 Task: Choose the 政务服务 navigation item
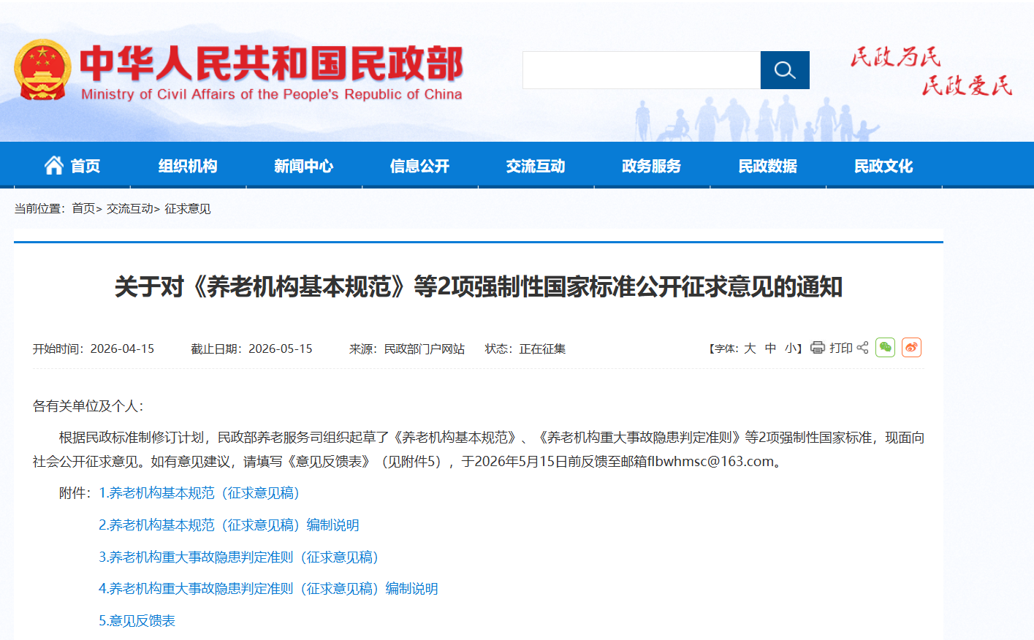(652, 166)
